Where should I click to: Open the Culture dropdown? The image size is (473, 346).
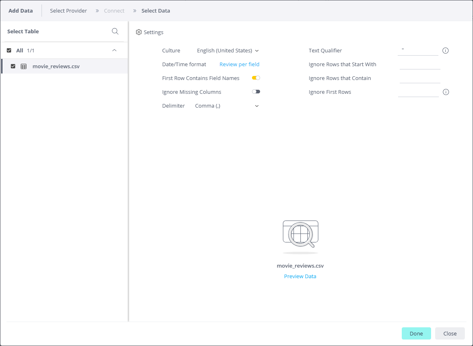(x=228, y=51)
